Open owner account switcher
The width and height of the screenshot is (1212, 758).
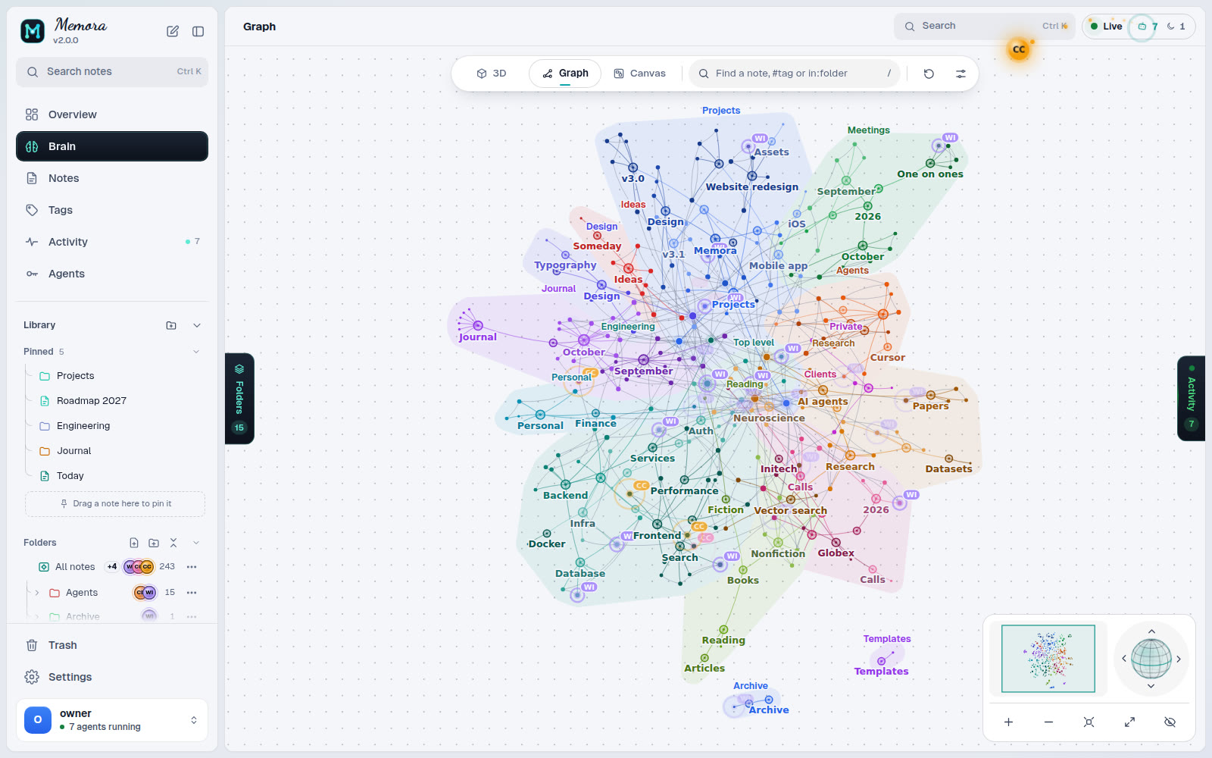pos(112,720)
